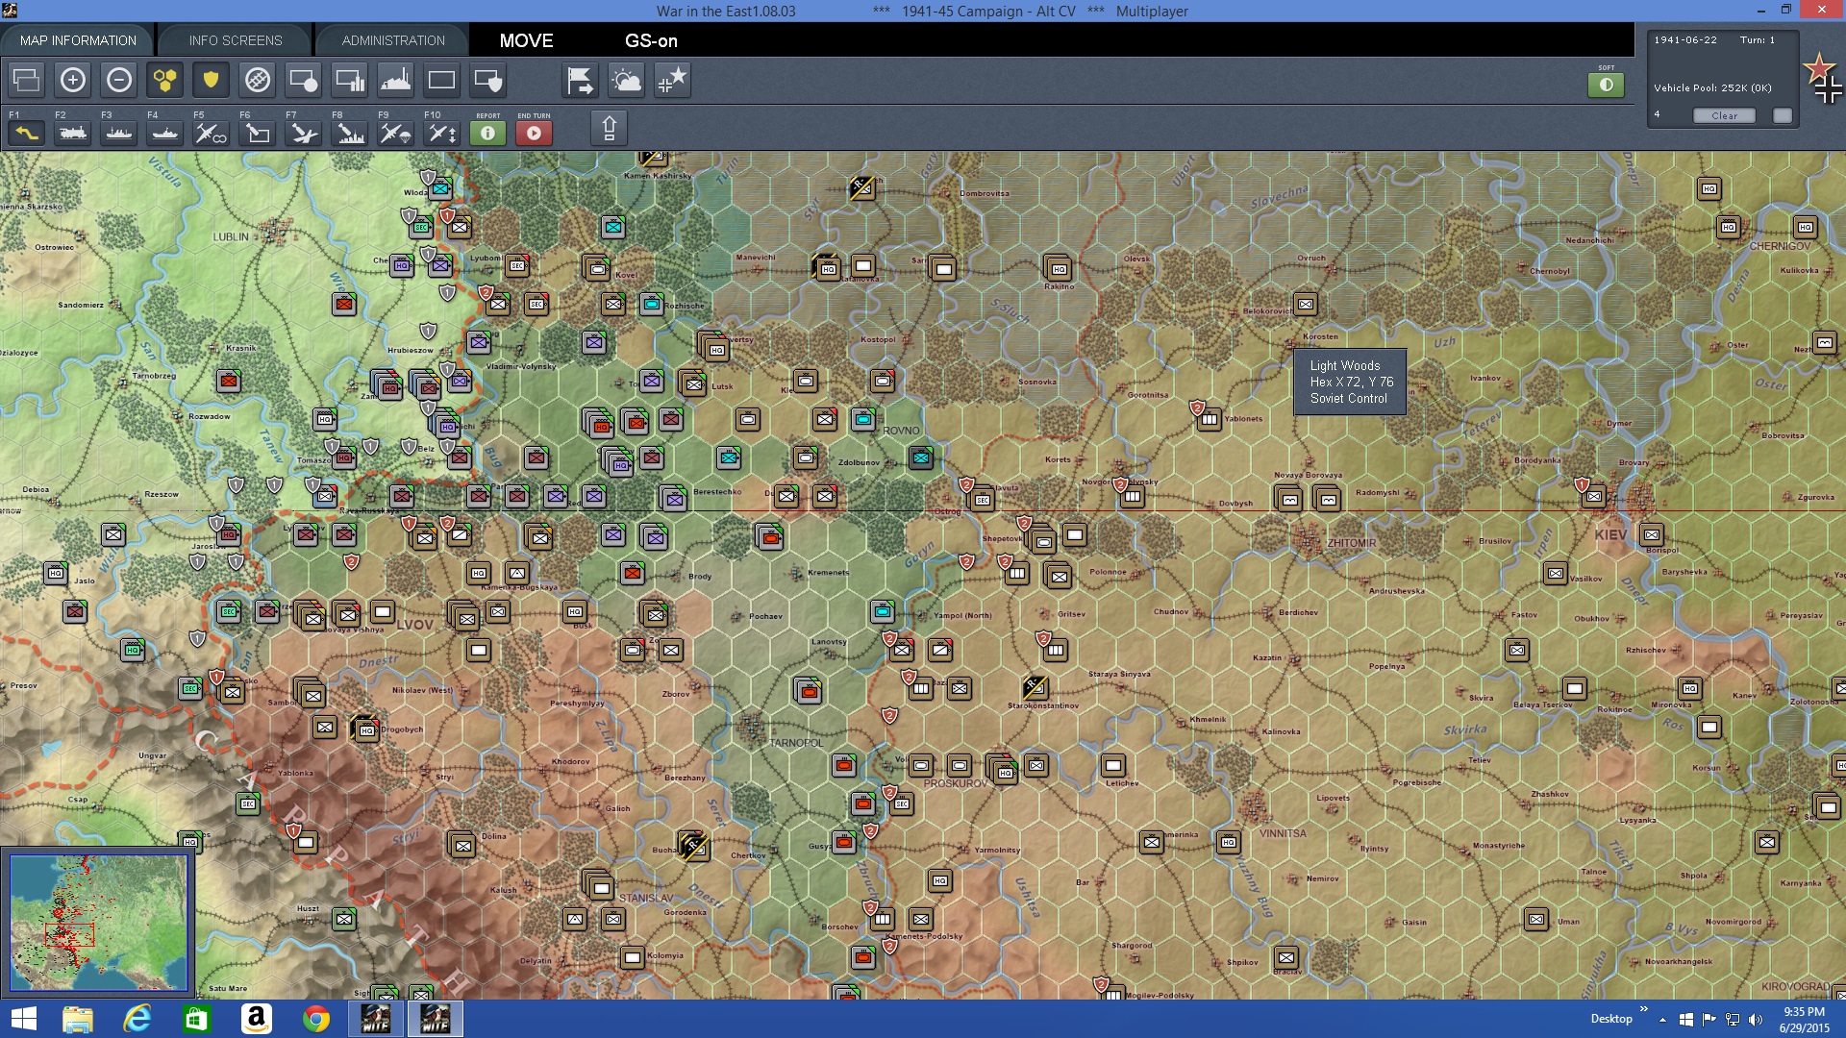
Task: Select F1 ground move mode
Action: (26, 133)
